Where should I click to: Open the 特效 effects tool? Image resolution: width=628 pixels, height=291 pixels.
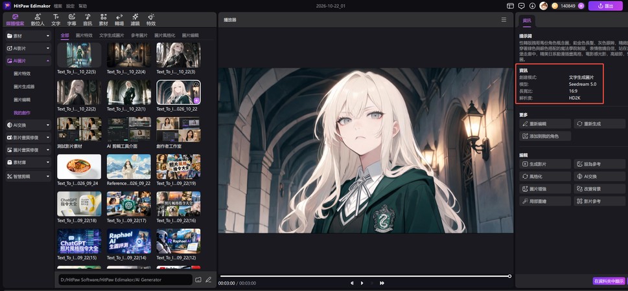click(151, 19)
